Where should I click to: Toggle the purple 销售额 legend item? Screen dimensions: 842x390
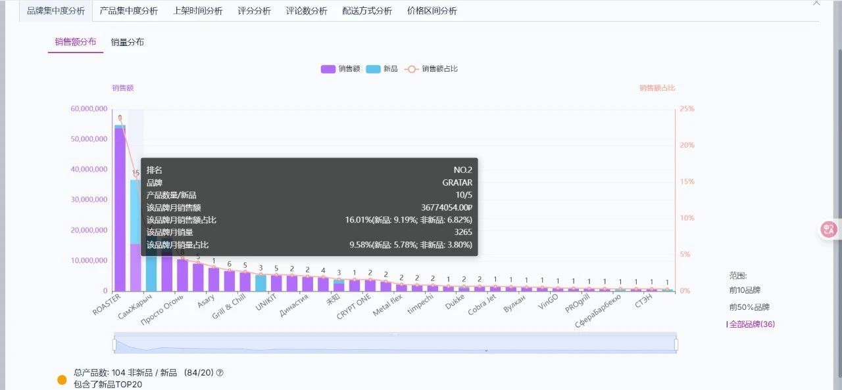coord(340,69)
